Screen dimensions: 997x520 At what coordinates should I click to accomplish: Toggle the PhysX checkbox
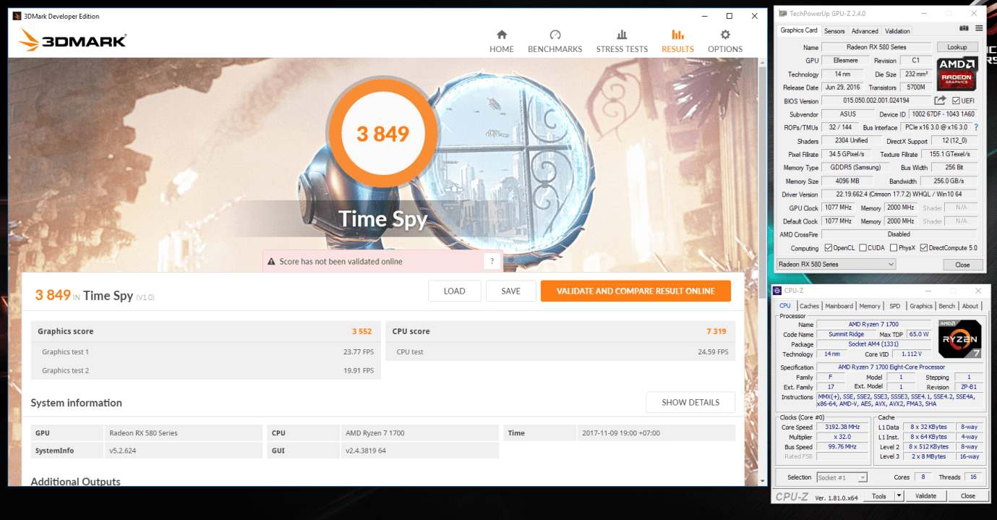pyautogui.click(x=894, y=248)
